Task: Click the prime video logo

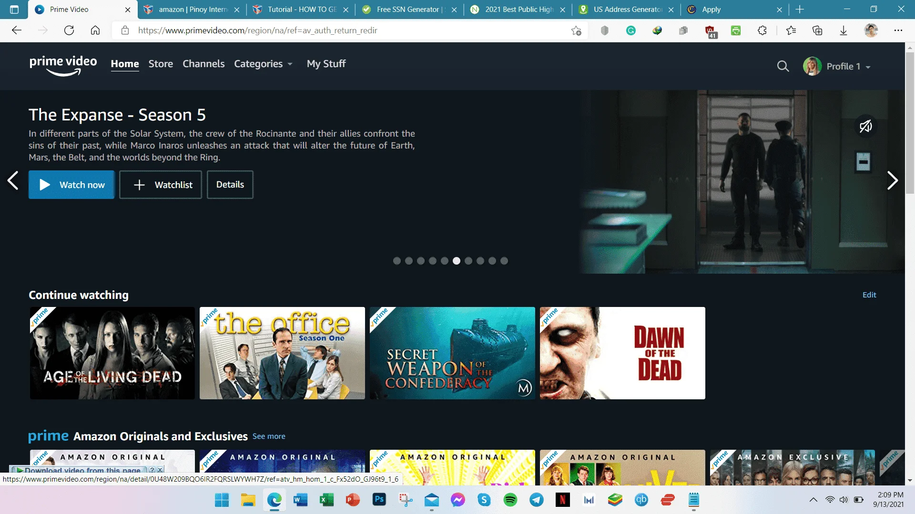Action: pos(63,66)
